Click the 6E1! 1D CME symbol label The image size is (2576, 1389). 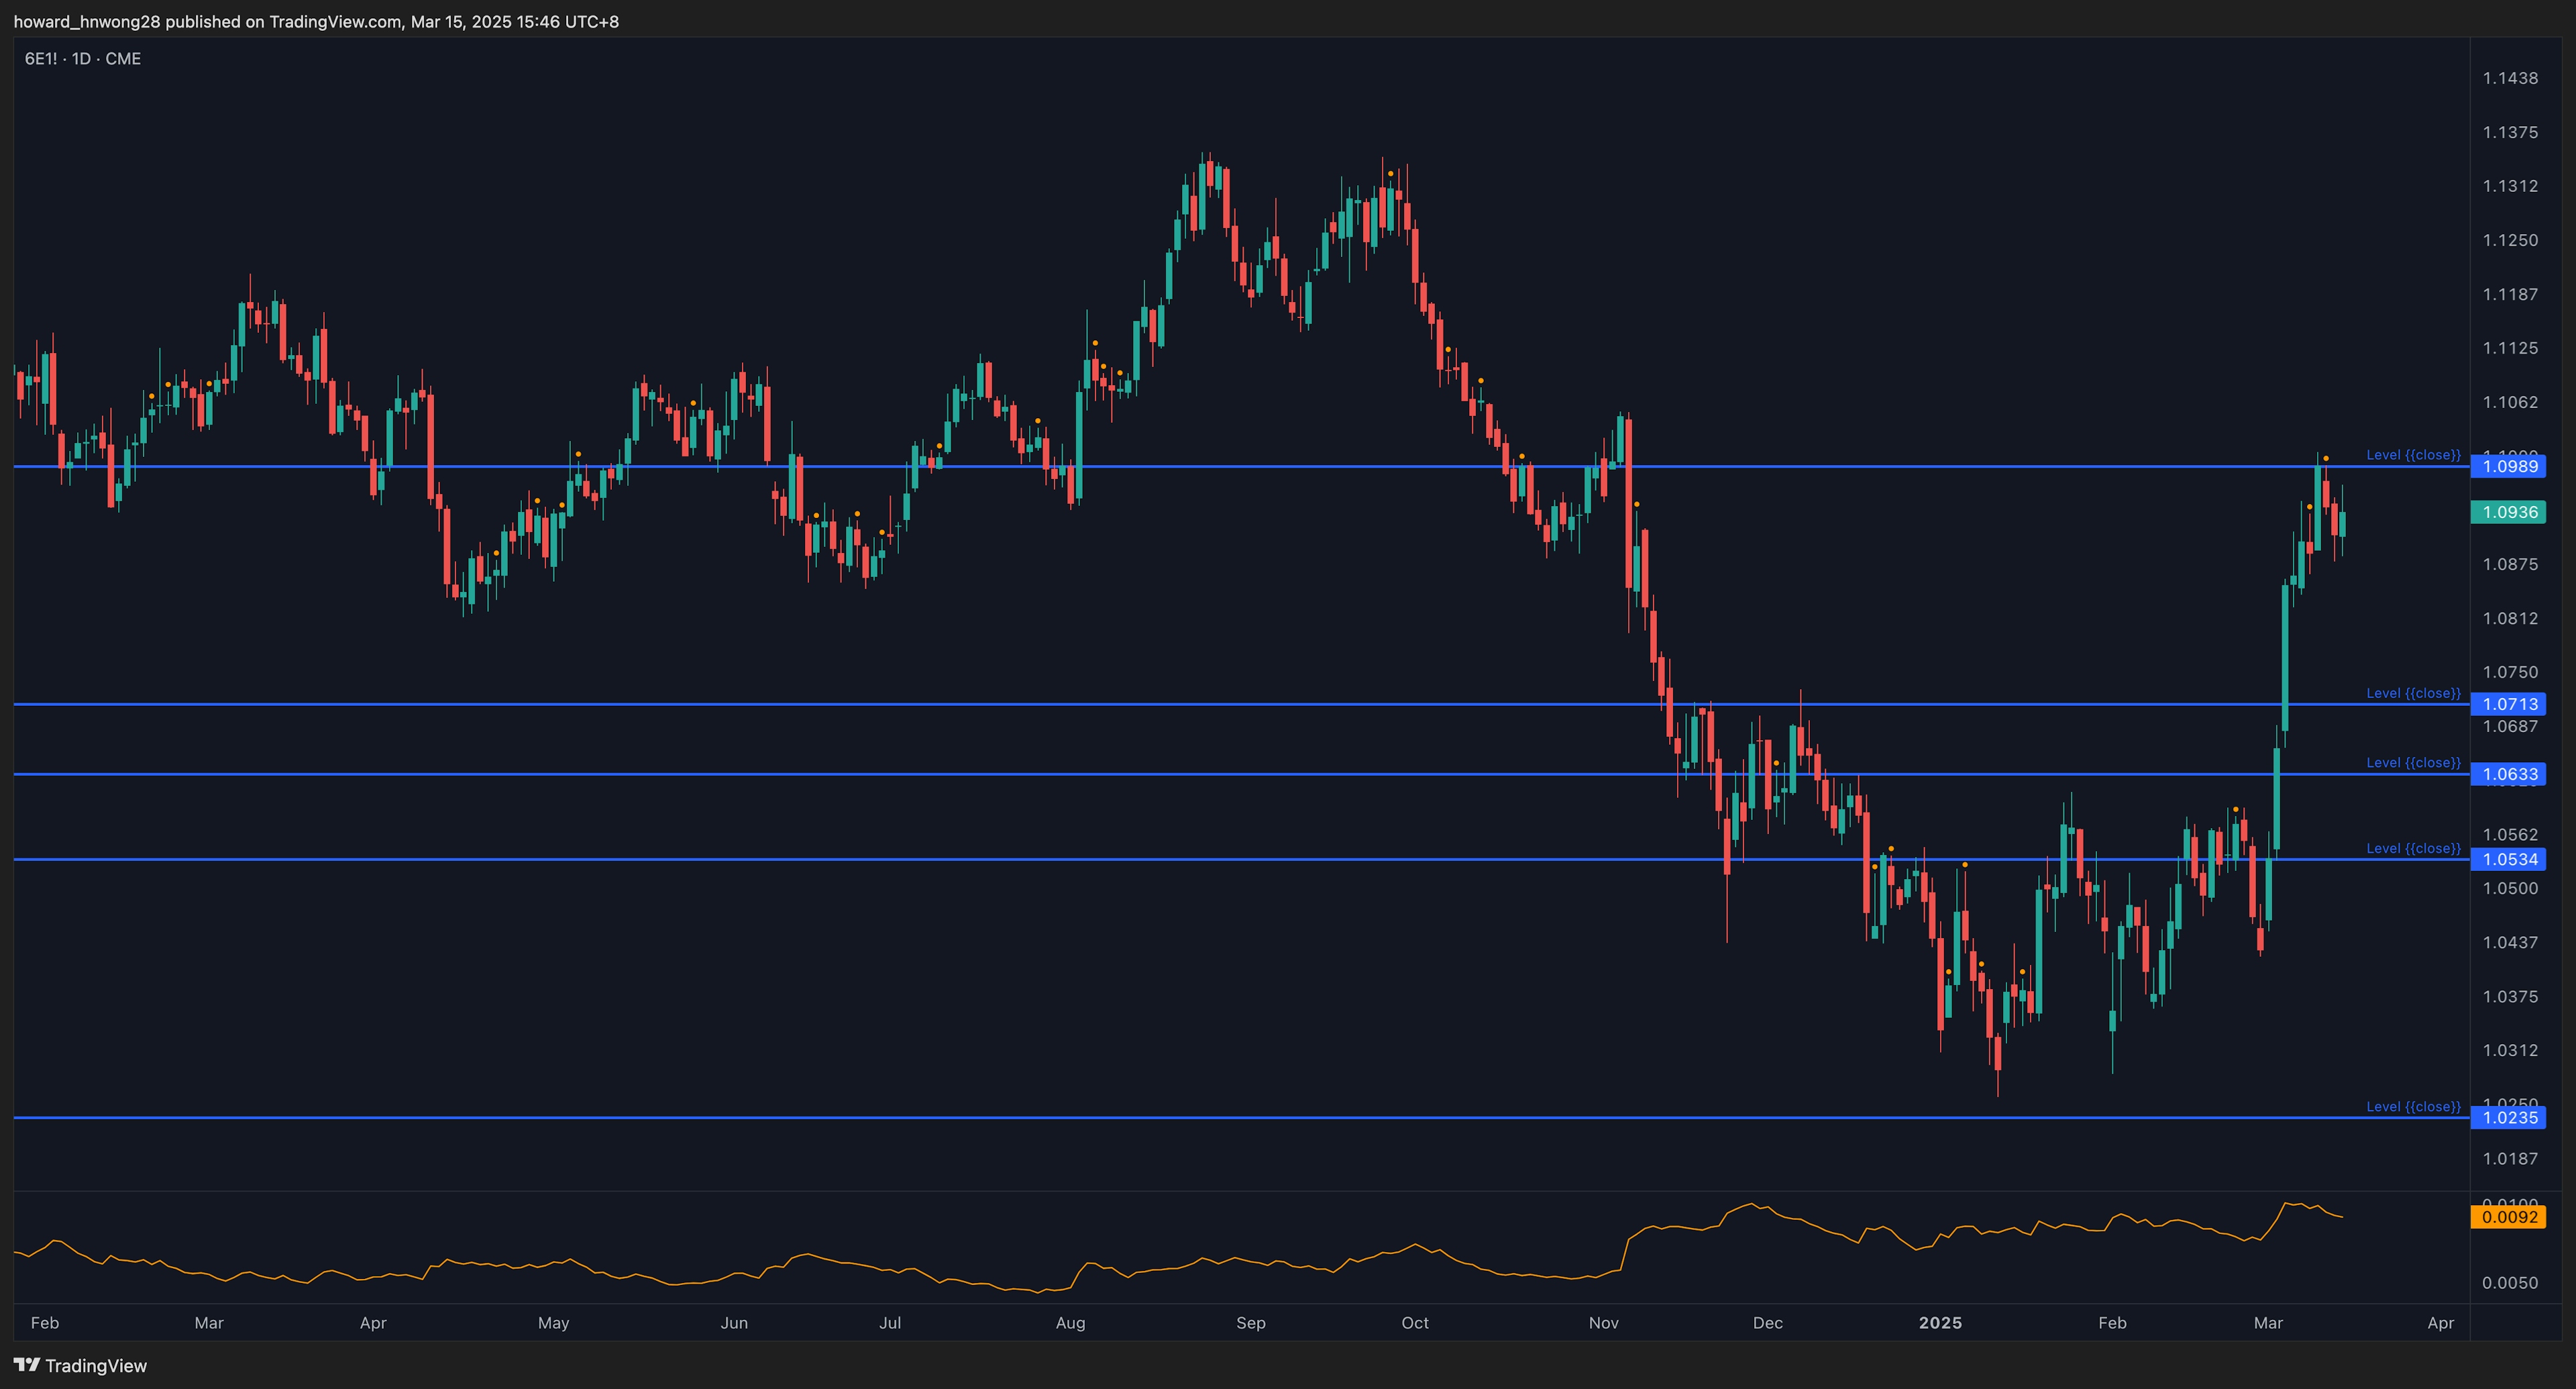coord(82,59)
